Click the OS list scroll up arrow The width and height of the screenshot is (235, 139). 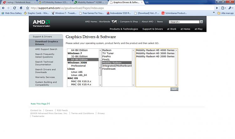pos(100,50)
